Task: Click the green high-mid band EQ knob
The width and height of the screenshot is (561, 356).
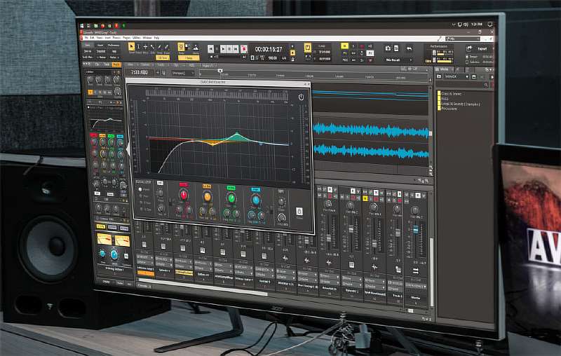Action: pyautogui.click(x=231, y=198)
